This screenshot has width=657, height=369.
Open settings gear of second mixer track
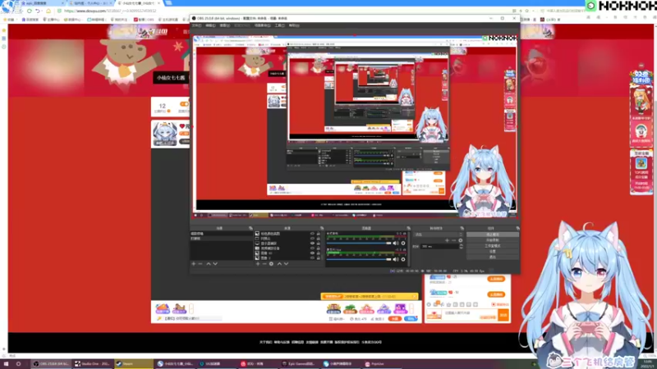pos(403,259)
